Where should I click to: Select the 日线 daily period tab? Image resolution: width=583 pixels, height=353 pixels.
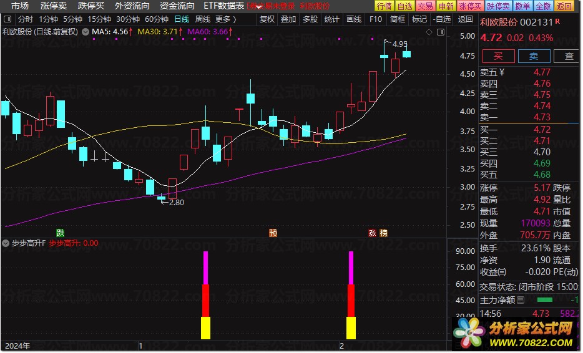182,19
